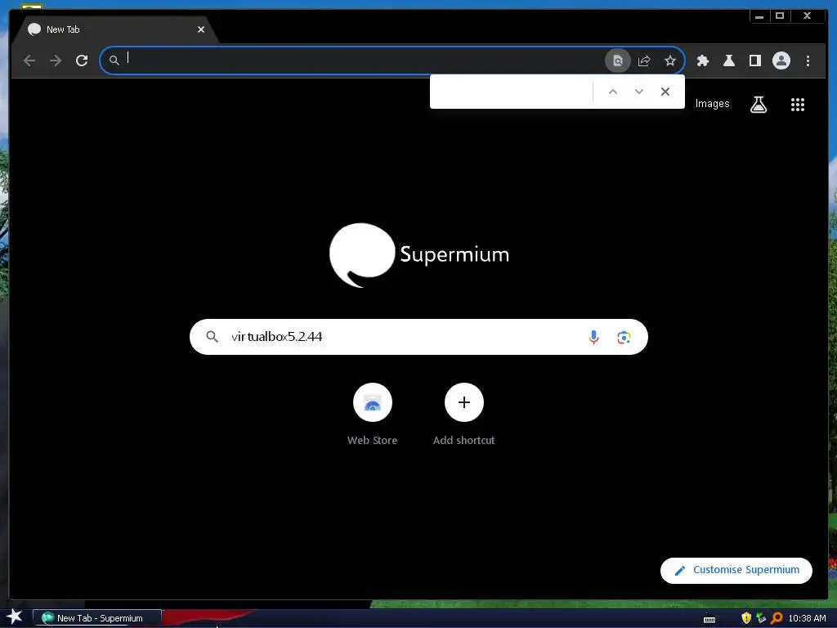Open the experiments flask icon in toolbar

[x=729, y=61]
